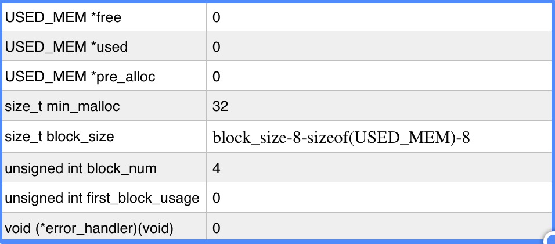This screenshot has width=555, height=244.
Task: Click the USED_MEM *pre_alloc label cell
Action: point(80,77)
